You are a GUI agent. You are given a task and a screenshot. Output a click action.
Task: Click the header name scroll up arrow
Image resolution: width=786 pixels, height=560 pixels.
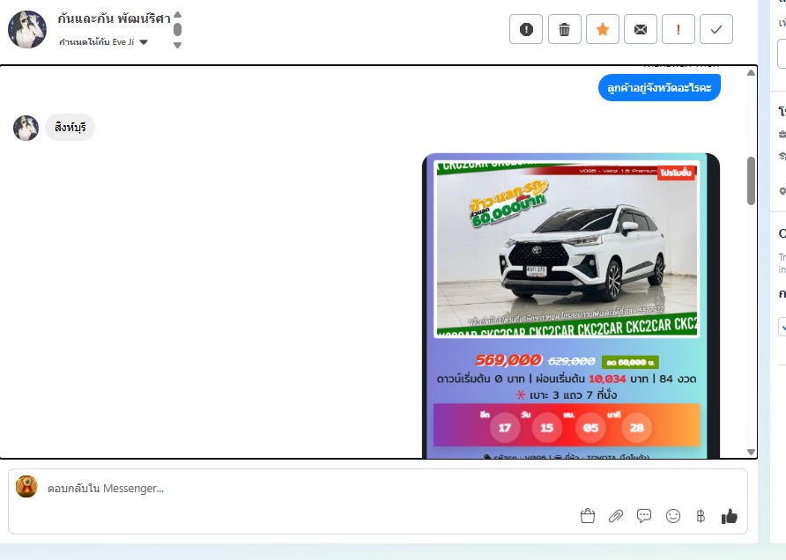(x=177, y=14)
